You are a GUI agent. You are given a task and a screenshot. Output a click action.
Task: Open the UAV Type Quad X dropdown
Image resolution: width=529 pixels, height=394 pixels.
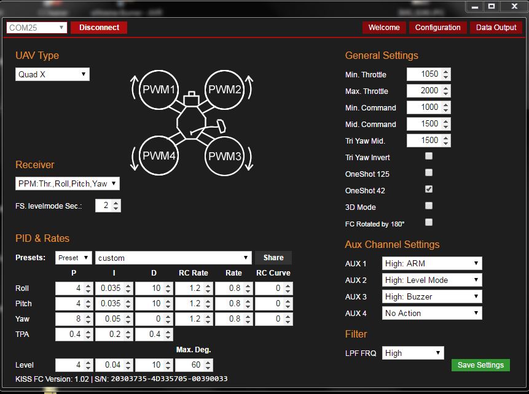(x=52, y=74)
